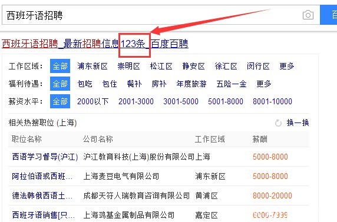This screenshot has width=337, height=222.
Task: Click the refresh icon beside 换一换
Action: point(278,123)
